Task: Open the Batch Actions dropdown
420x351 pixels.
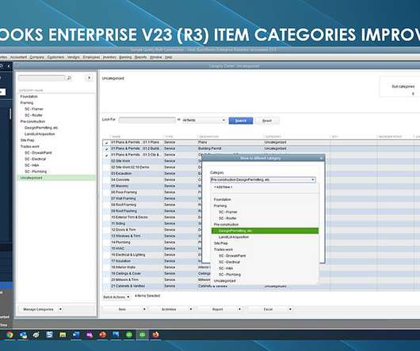Action: tap(116, 297)
